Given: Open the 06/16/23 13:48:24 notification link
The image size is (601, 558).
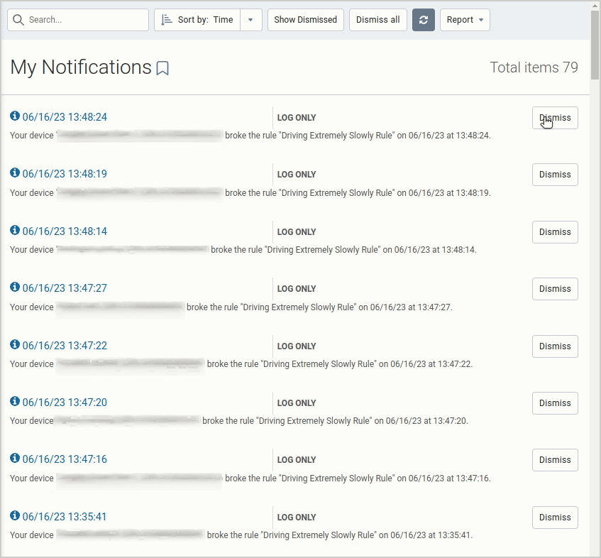Looking at the screenshot, I should pyautogui.click(x=64, y=116).
